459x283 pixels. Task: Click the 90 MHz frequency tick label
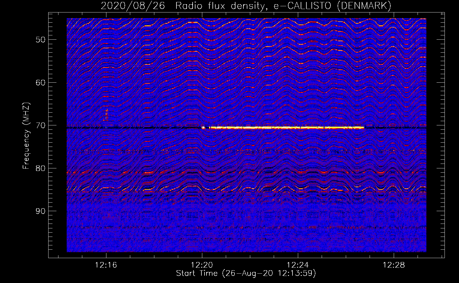(x=40, y=211)
